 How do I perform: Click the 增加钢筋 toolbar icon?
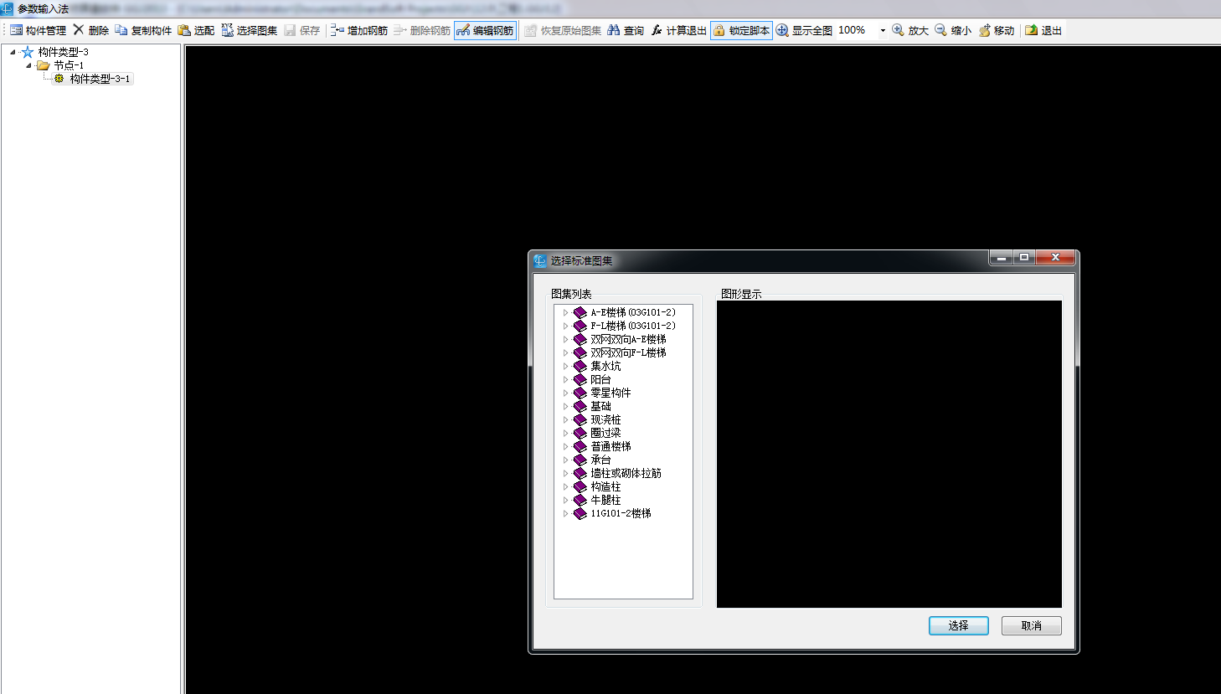tap(337, 30)
